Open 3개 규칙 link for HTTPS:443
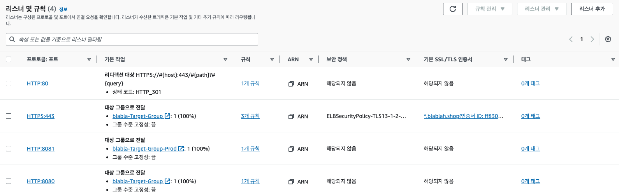619x196 pixels. tap(250, 116)
